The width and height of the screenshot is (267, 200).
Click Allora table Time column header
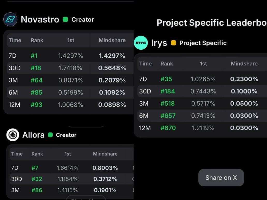click(x=17, y=154)
